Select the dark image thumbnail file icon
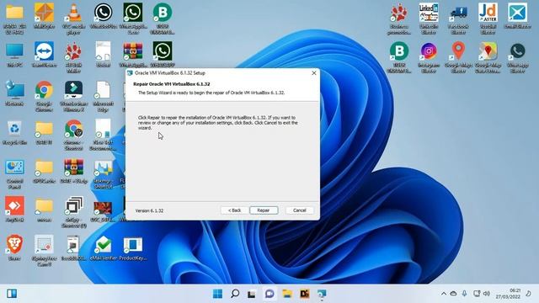This screenshot has height=303, width=539. pyautogui.click(x=103, y=208)
